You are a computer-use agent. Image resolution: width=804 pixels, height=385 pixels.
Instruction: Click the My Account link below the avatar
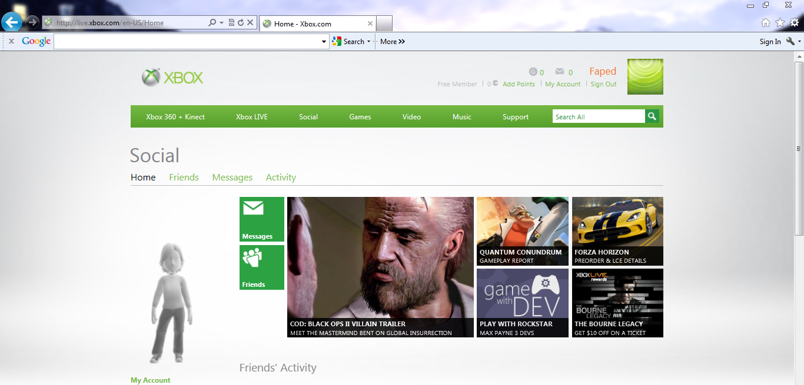151,380
